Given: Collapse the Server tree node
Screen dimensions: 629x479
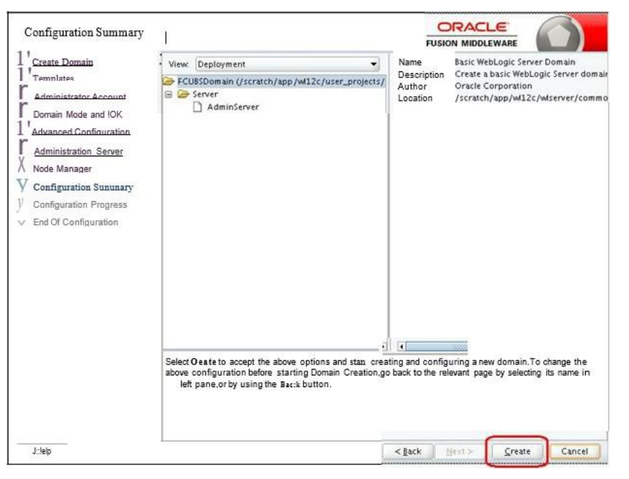Looking at the screenshot, I should [169, 95].
